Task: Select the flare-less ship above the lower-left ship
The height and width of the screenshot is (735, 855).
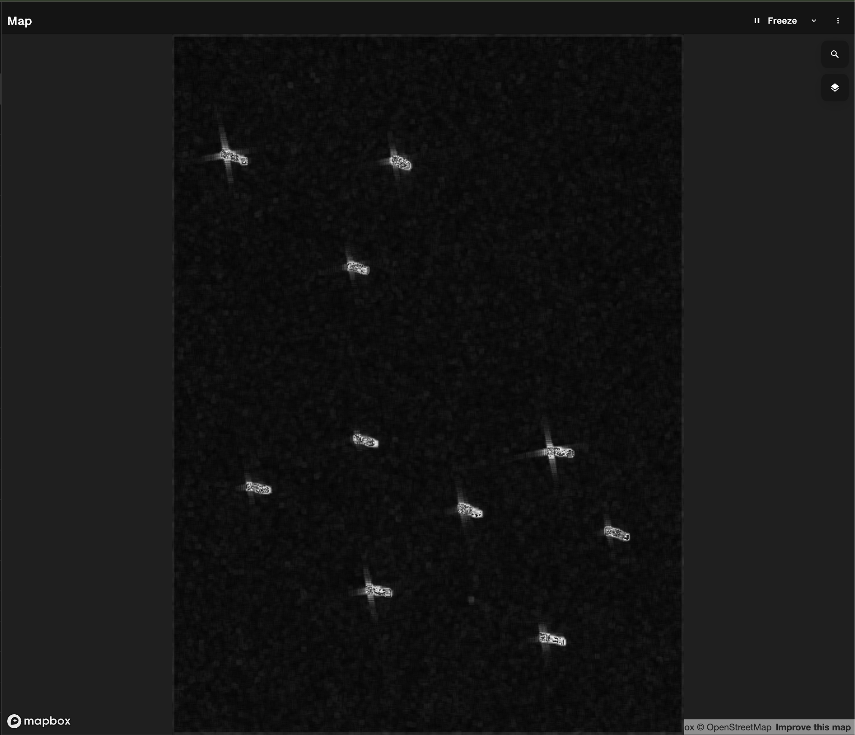Action: click(365, 441)
